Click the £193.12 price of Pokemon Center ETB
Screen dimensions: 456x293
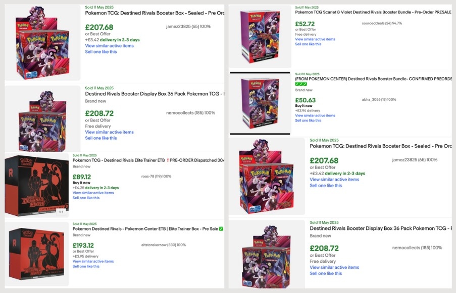click(83, 246)
